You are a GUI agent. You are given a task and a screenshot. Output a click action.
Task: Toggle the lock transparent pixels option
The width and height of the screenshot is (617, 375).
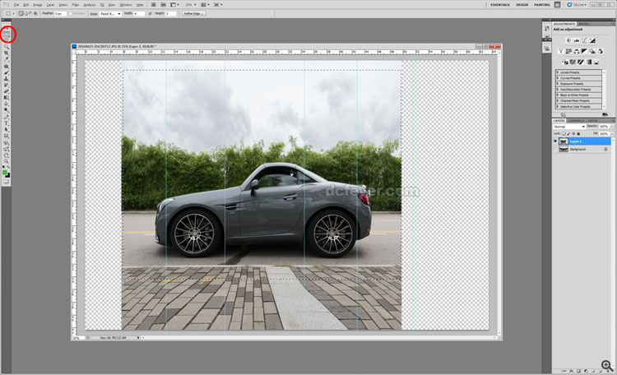(x=564, y=132)
